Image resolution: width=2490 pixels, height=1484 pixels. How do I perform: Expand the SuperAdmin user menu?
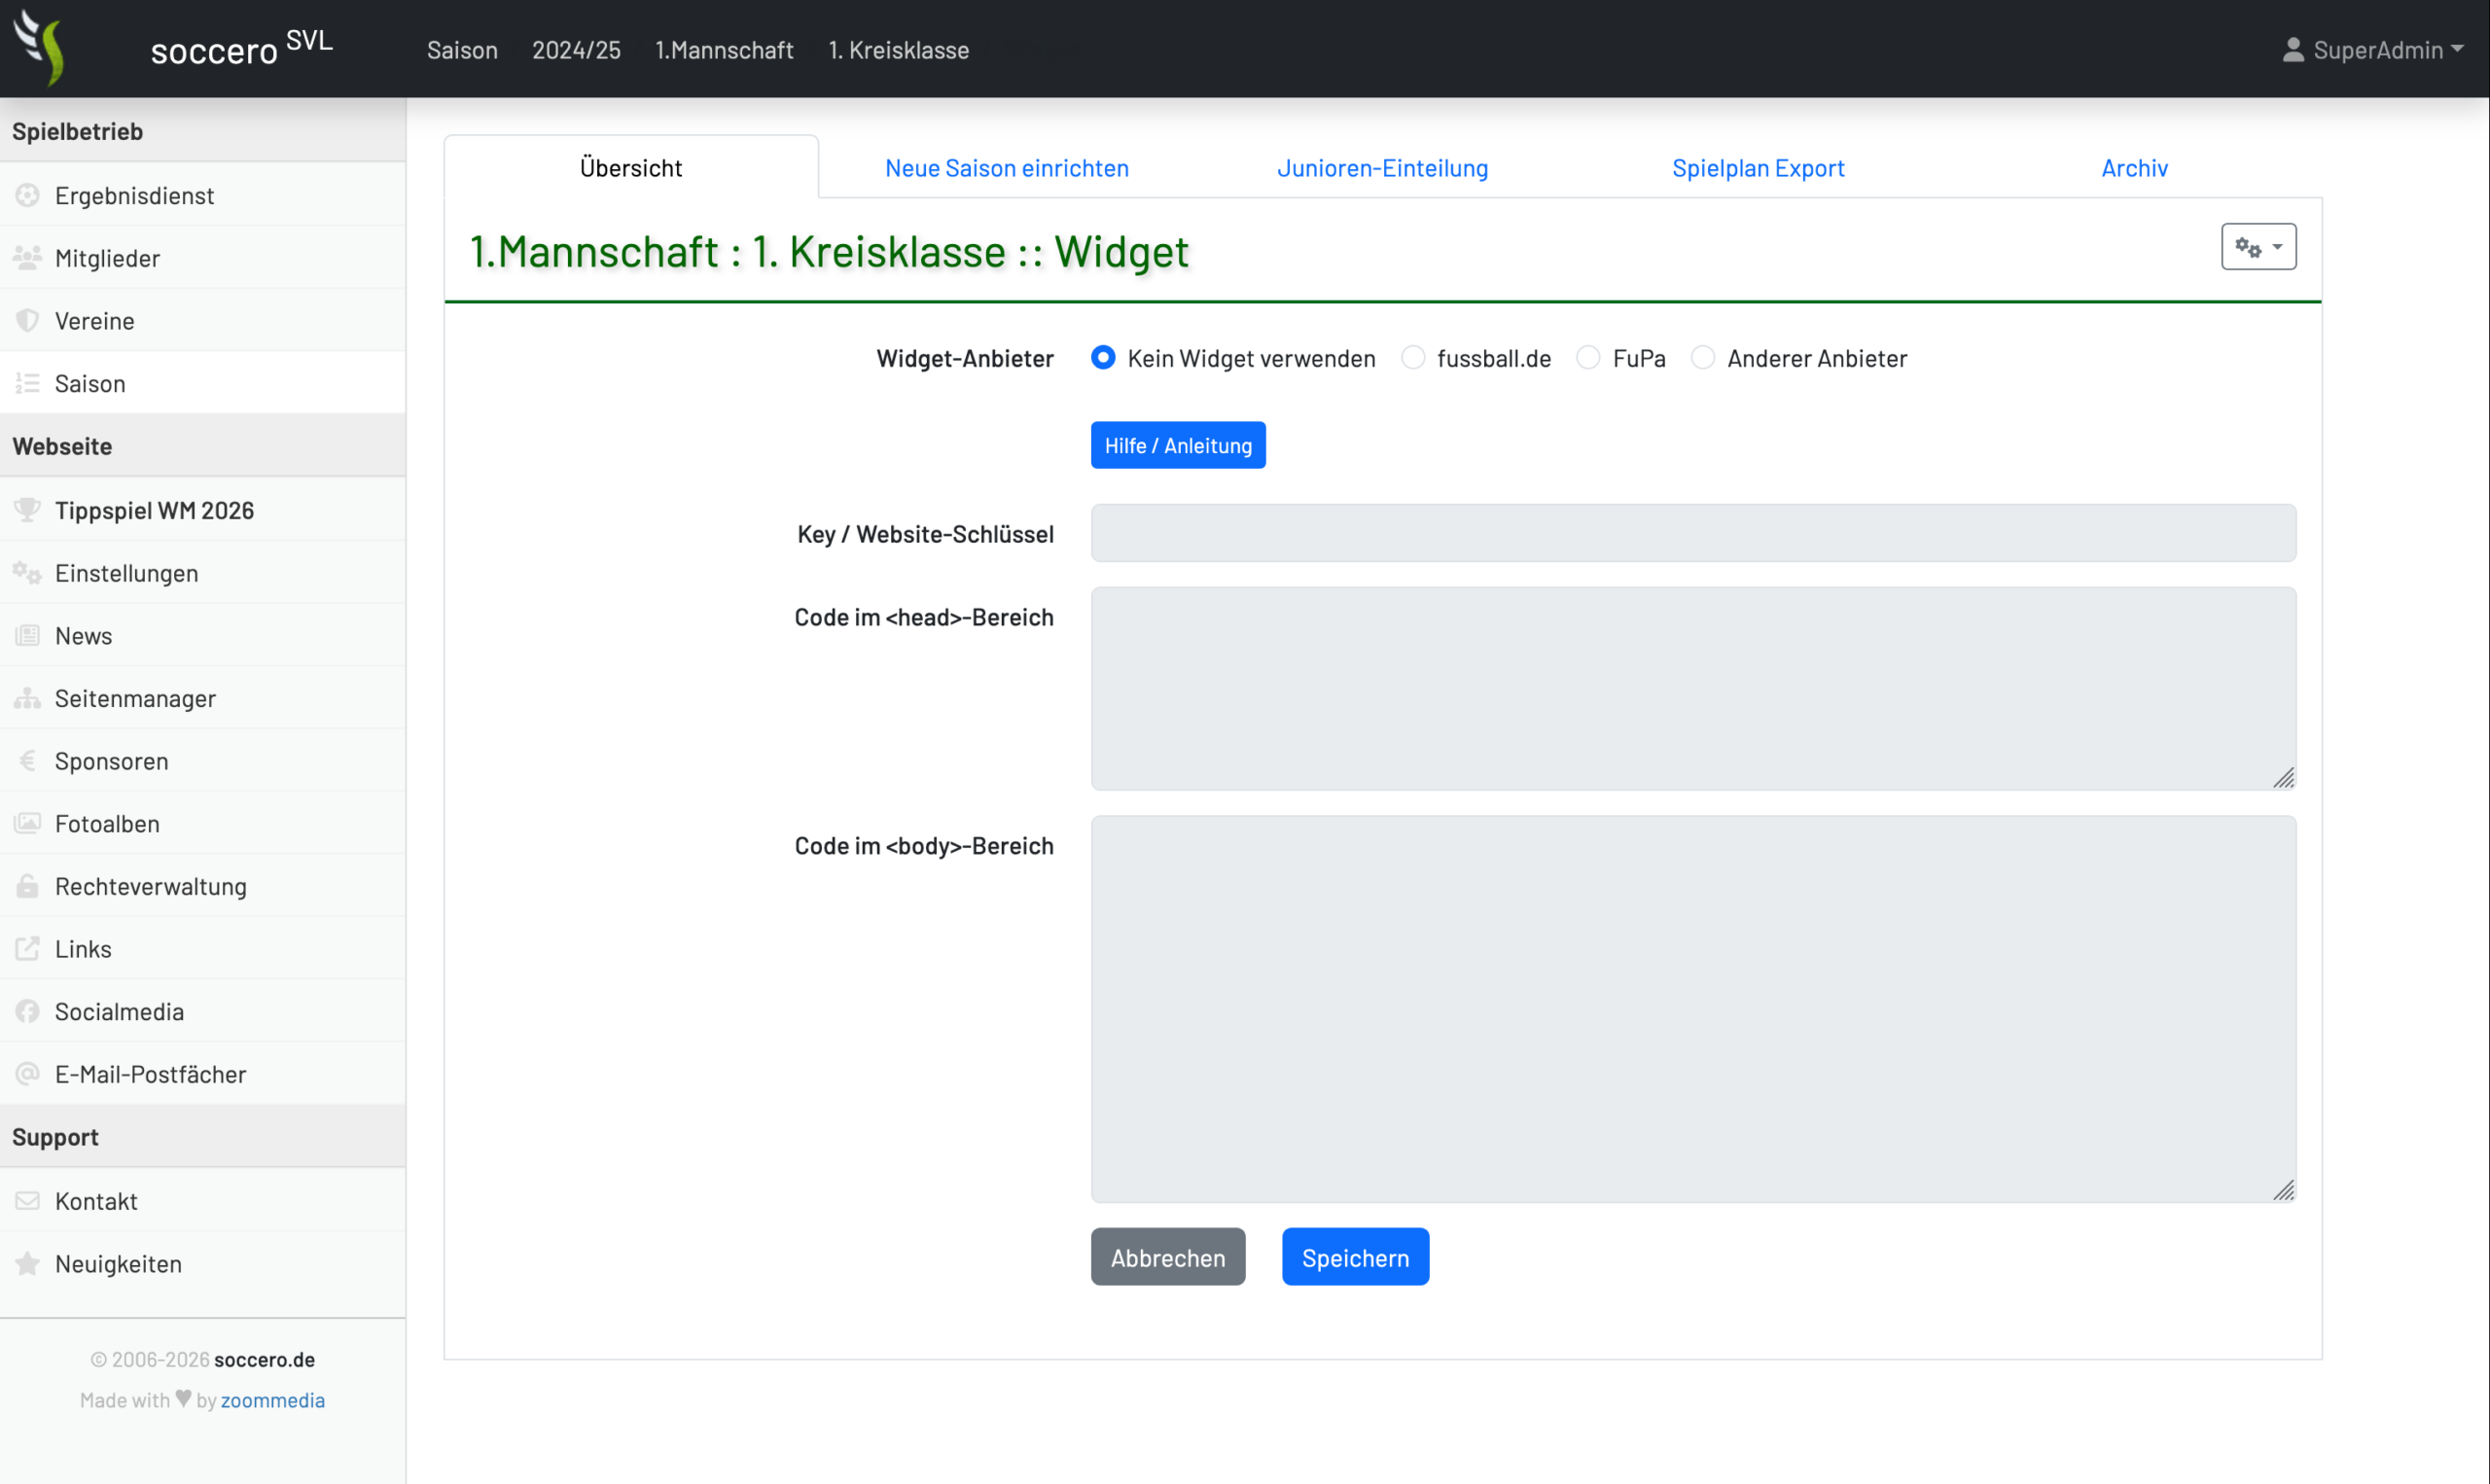(2372, 50)
